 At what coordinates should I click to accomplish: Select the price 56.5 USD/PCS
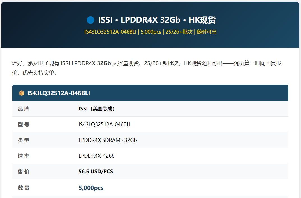[x=96, y=172]
